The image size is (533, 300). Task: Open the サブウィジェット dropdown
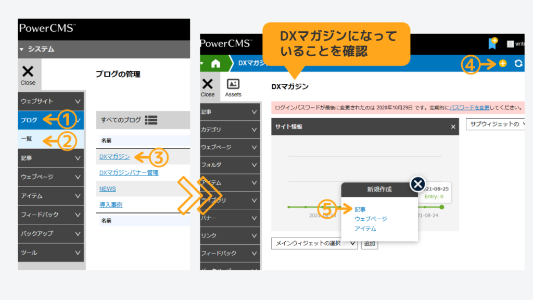click(x=496, y=124)
